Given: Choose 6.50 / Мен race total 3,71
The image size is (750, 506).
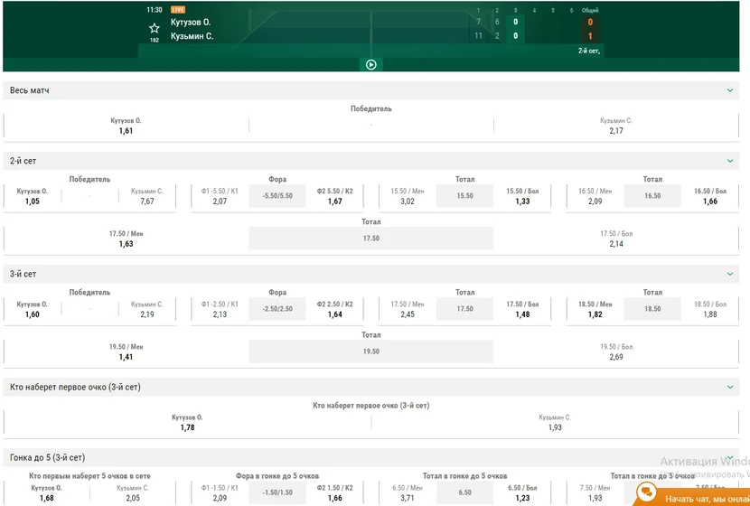Looking at the screenshot, I should point(408,493).
